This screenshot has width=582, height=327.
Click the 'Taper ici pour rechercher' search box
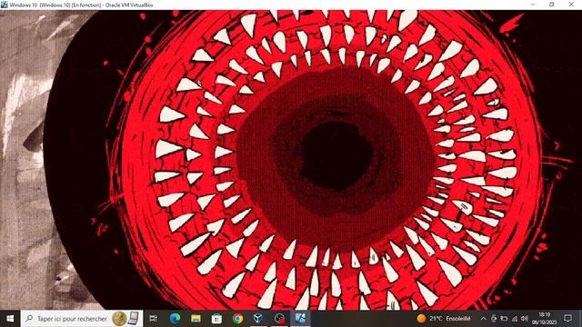(x=82, y=319)
